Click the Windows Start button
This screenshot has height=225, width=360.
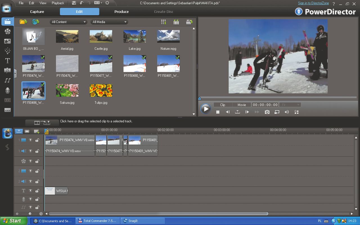pos(13,221)
